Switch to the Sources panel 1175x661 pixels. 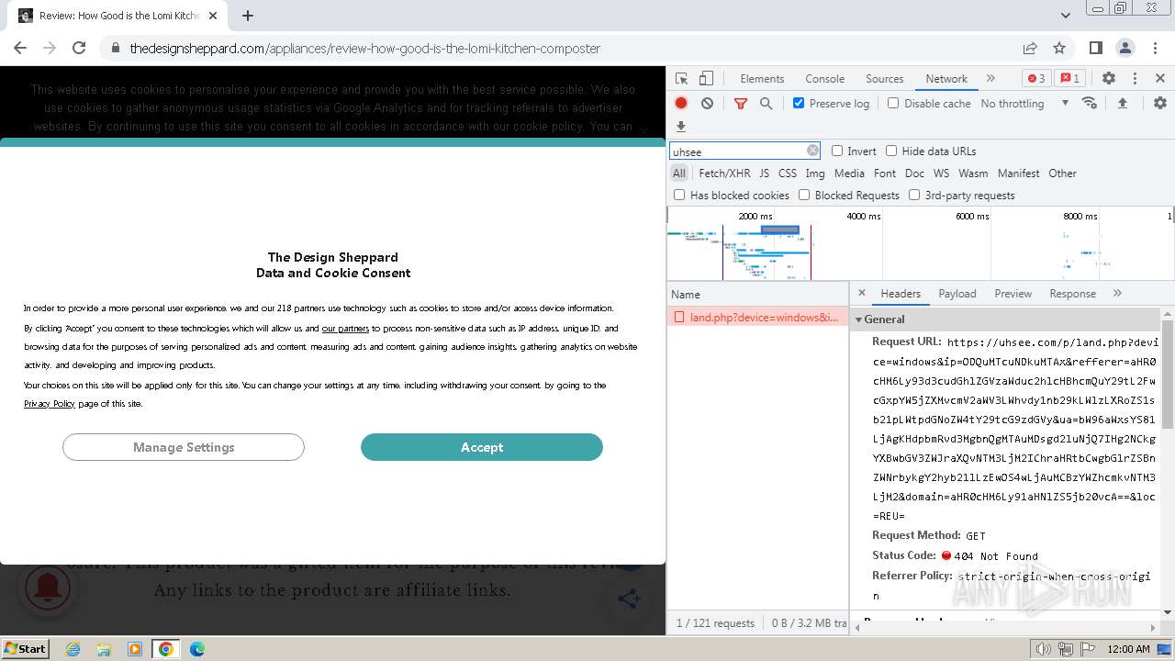click(885, 79)
